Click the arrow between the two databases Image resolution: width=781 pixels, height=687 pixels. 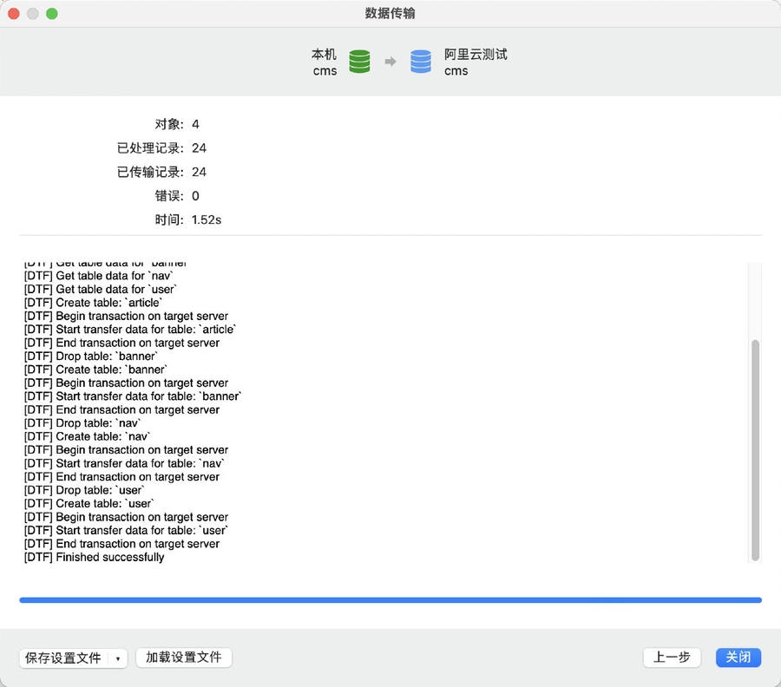[390, 62]
